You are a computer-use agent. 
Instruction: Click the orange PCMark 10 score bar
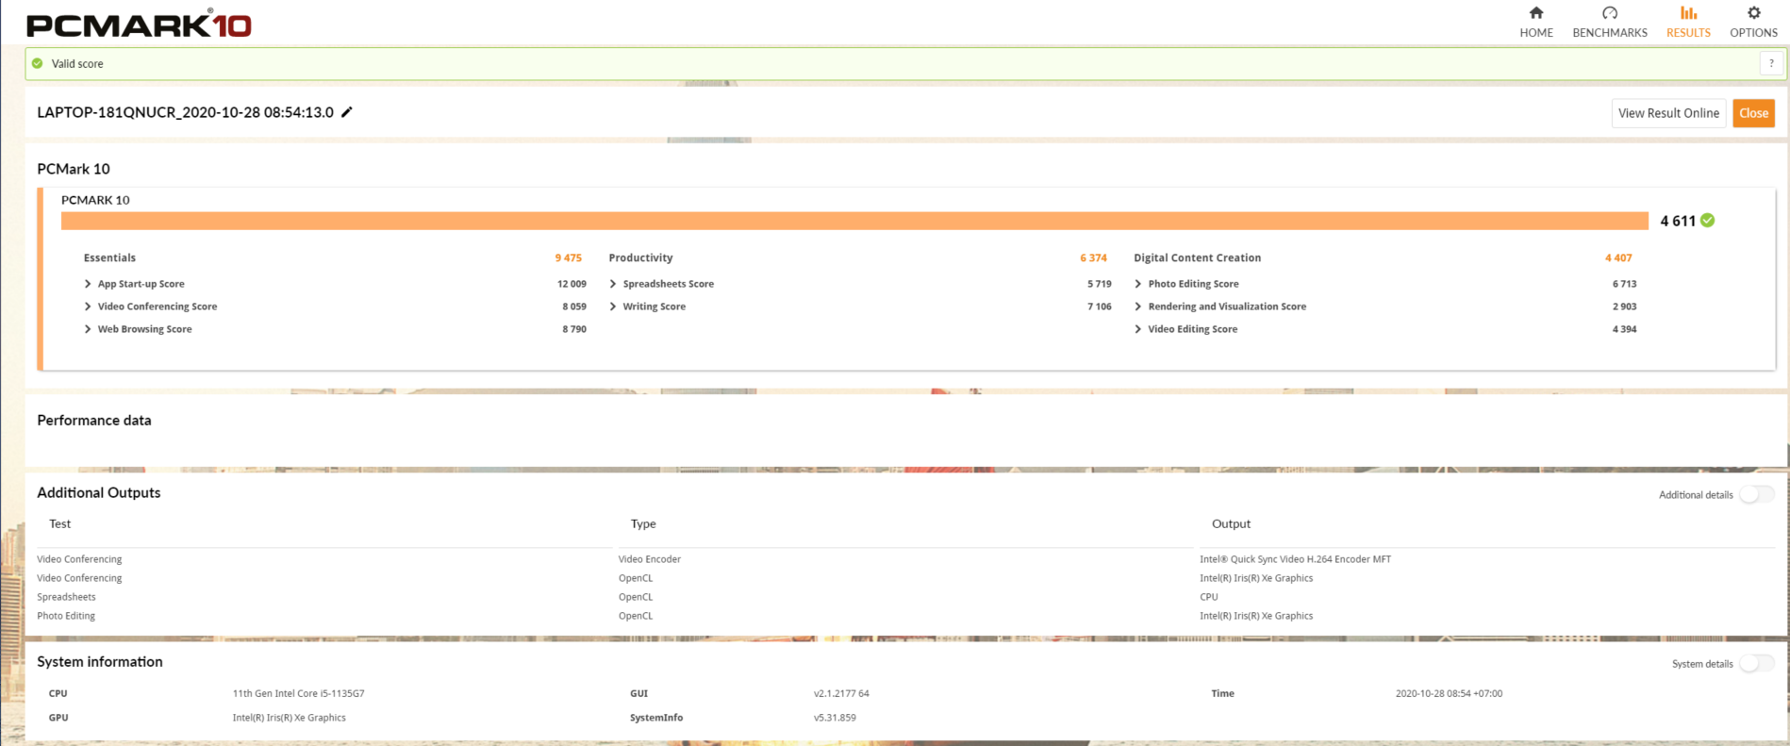tap(854, 221)
